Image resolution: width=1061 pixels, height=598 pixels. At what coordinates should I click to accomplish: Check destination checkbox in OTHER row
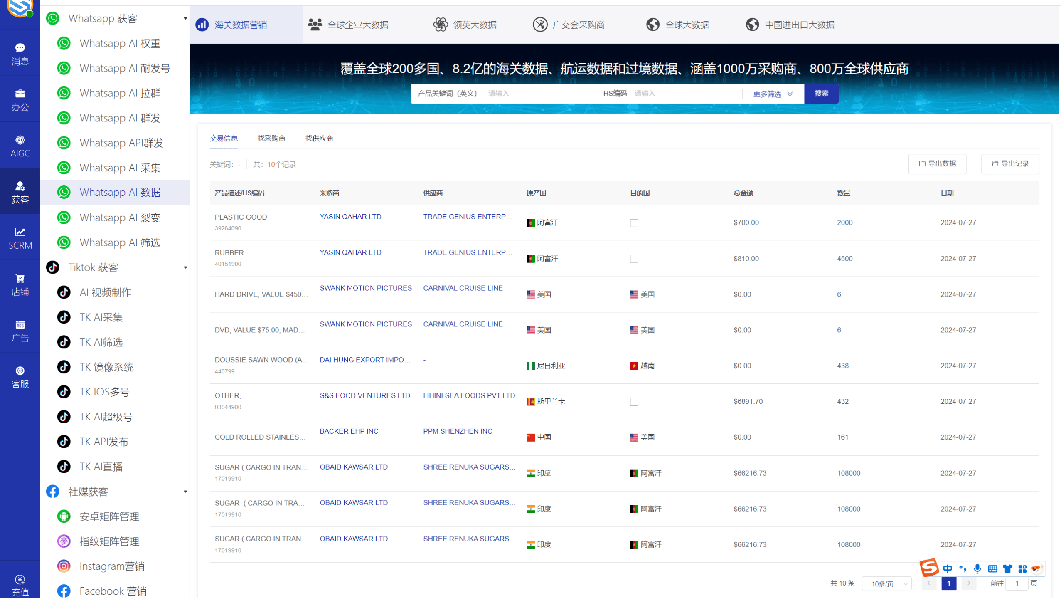(633, 401)
